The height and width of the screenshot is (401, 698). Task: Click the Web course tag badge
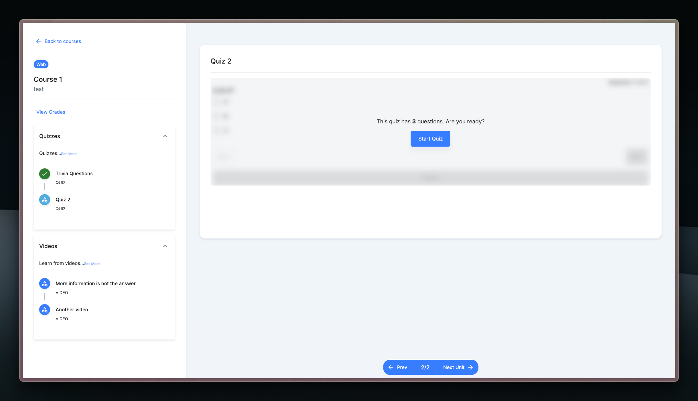click(41, 65)
